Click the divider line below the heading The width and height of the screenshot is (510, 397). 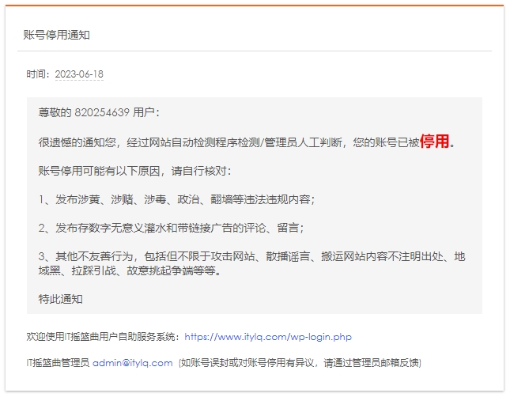pyautogui.click(x=255, y=51)
